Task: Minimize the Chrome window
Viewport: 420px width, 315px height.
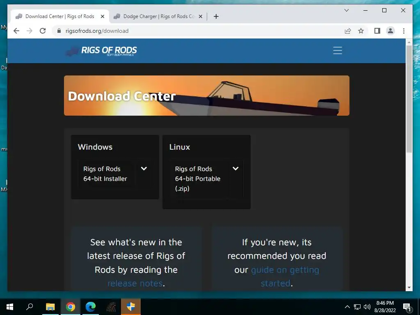Action: (x=365, y=10)
